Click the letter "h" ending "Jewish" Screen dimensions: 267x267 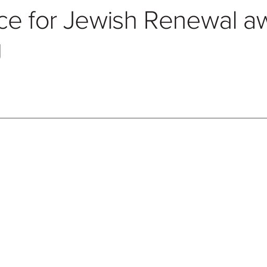[130, 20]
